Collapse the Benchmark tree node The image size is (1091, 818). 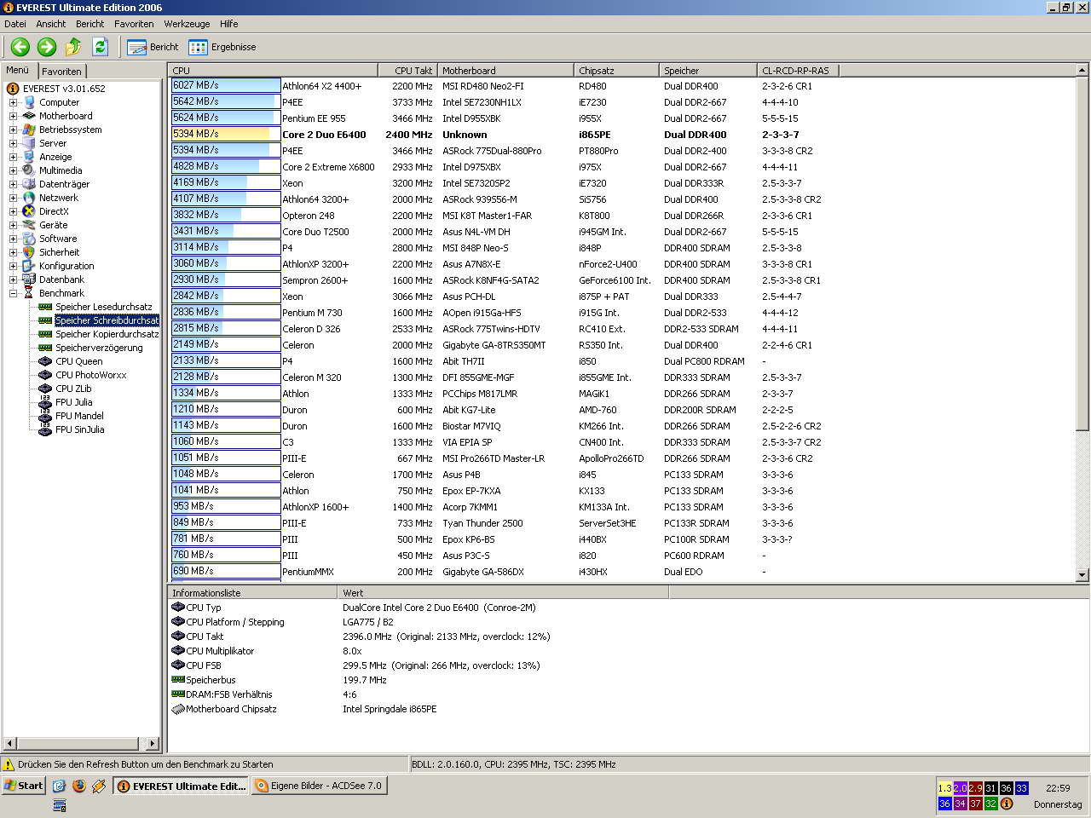[13, 293]
